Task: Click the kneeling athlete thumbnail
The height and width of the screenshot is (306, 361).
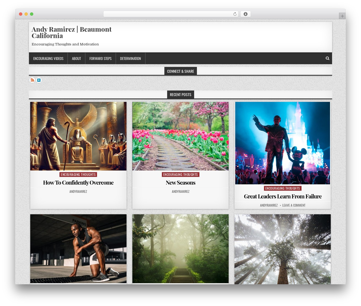Action: (x=78, y=249)
